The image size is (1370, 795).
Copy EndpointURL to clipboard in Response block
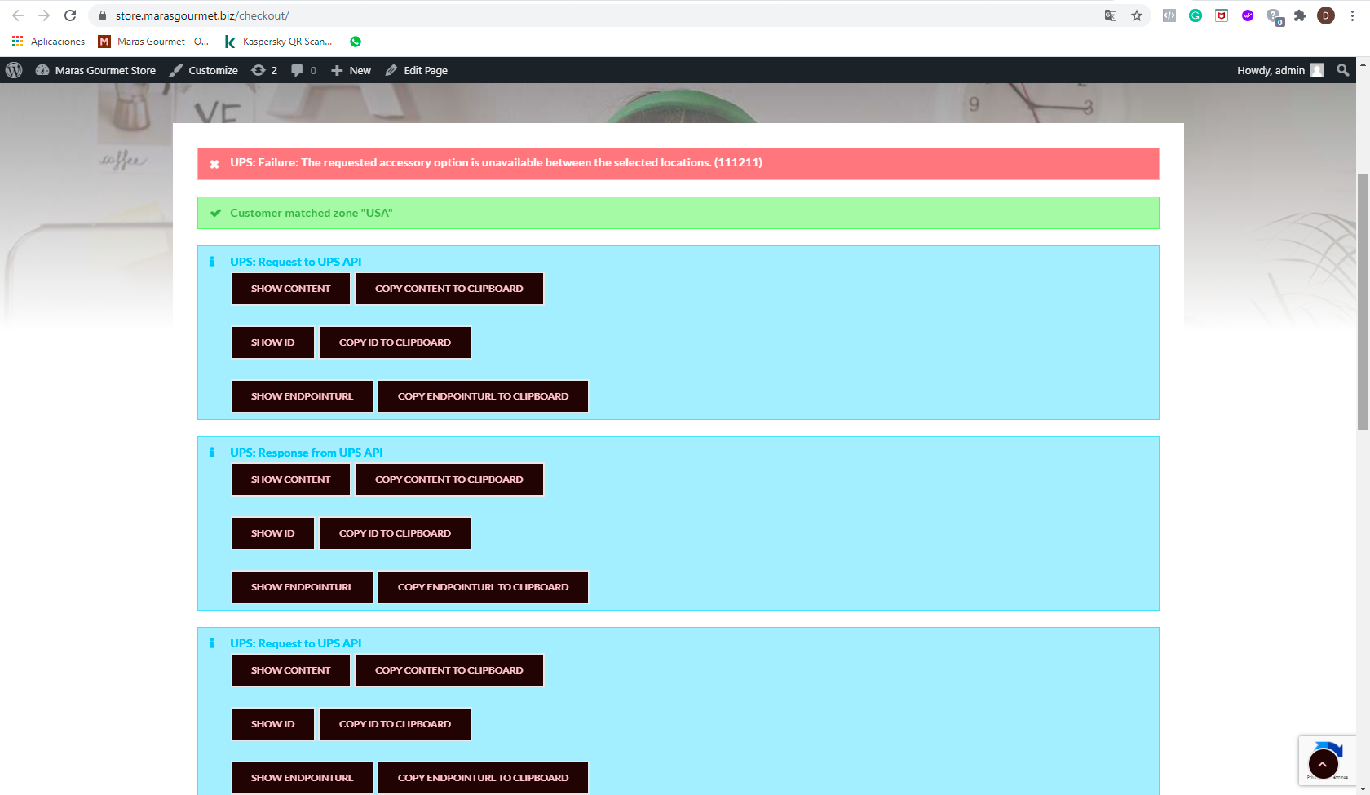click(x=484, y=587)
